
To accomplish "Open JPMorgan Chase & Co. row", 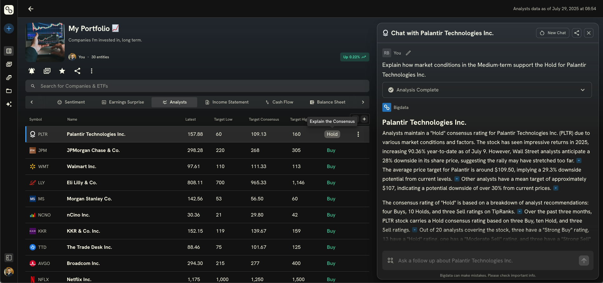I will point(197,150).
